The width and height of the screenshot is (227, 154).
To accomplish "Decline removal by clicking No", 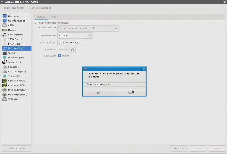I will [99, 93].
